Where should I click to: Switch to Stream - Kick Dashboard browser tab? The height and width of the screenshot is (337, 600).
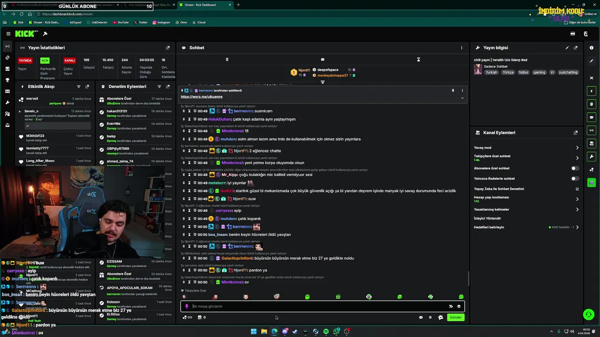click(205, 5)
